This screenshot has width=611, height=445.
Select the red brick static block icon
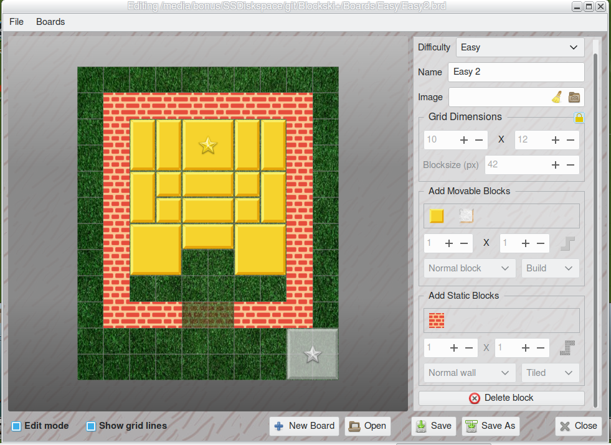click(437, 321)
